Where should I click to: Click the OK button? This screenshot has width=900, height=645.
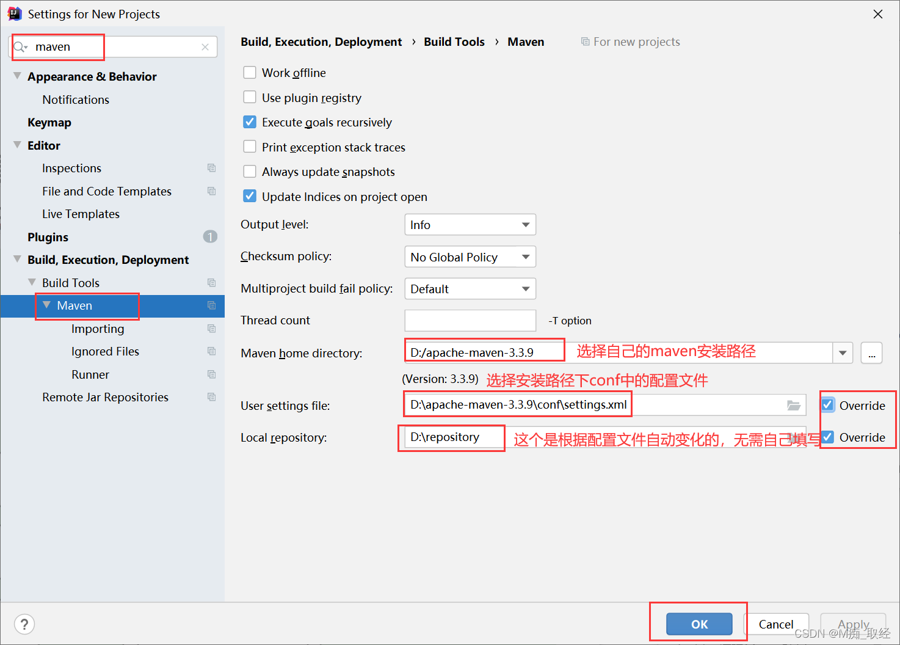point(699,624)
